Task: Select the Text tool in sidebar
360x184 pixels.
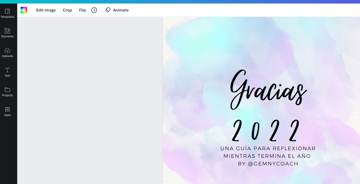Action: pos(7,72)
